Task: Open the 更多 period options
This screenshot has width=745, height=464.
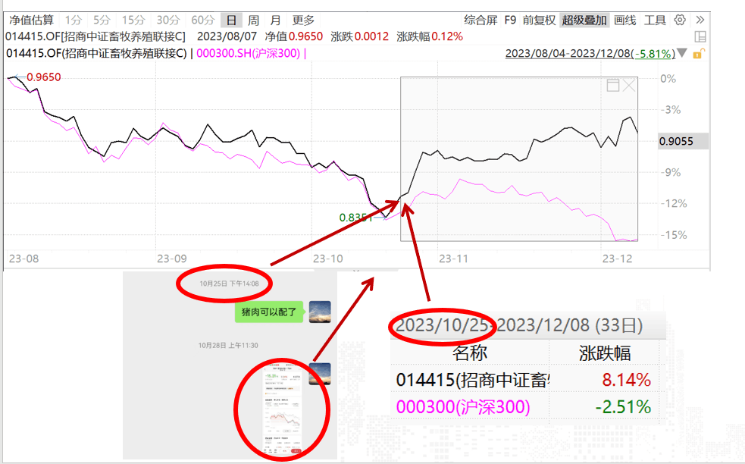Action: tap(303, 20)
